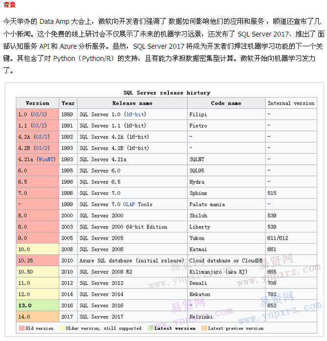Click the code name Liberty
The width and height of the screenshot is (327, 341).
click(200, 227)
